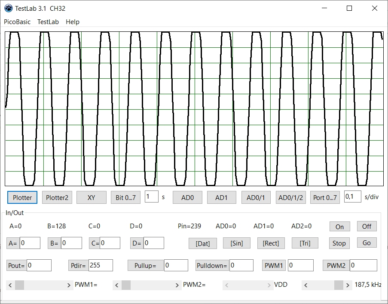Click the frequency scrollbar left arrow

coord(306,285)
